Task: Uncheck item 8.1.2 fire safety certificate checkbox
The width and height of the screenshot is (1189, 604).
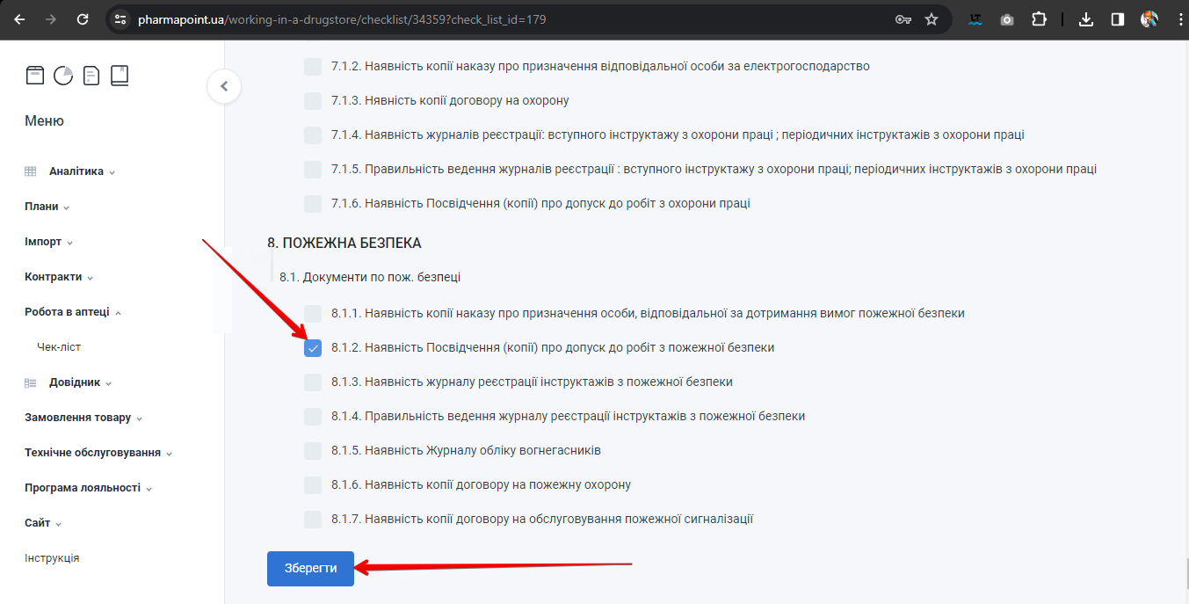Action: [x=313, y=348]
